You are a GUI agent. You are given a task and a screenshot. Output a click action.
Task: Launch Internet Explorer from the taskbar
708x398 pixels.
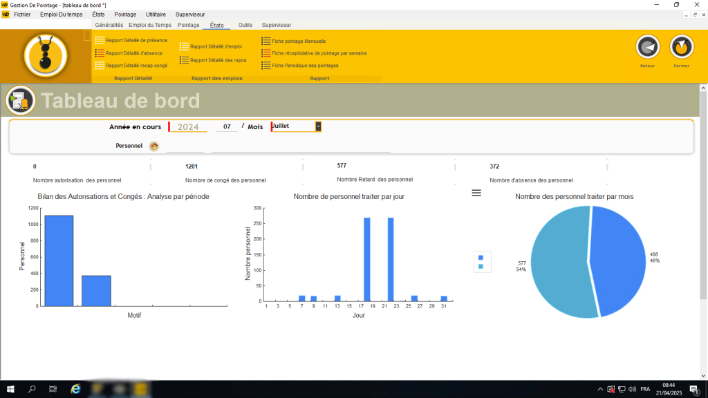coord(75,389)
